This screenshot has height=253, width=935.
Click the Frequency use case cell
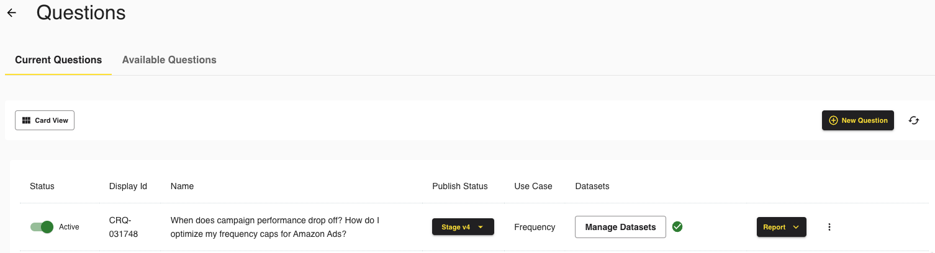click(x=535, y=227)
